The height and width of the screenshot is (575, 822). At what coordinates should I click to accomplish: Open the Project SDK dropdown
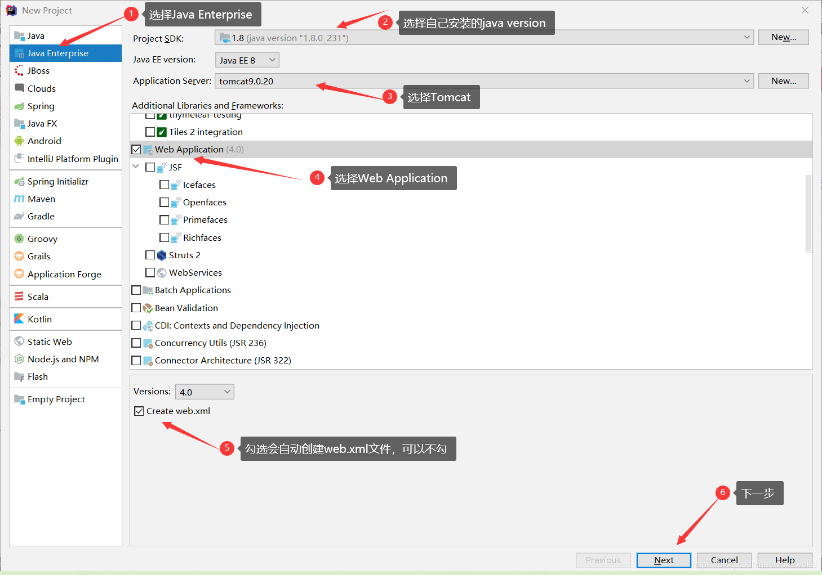(x=484, y=37)
